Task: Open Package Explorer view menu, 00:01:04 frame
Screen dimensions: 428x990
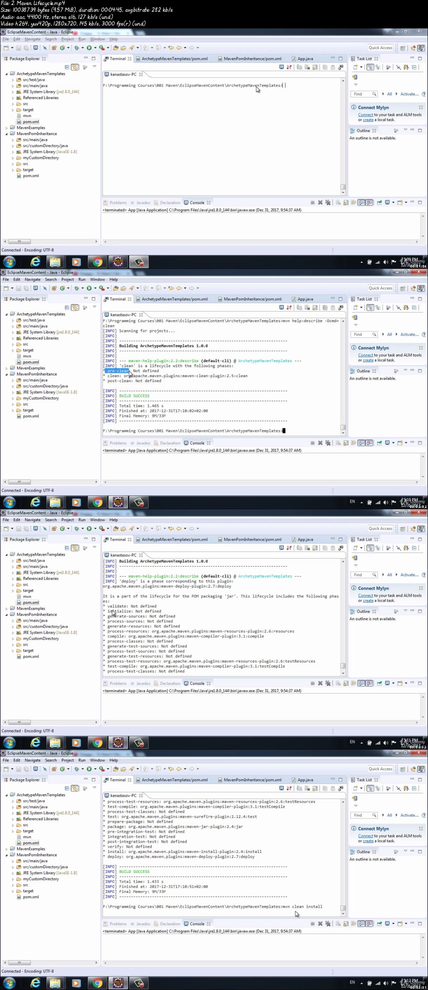Action: 94,66
